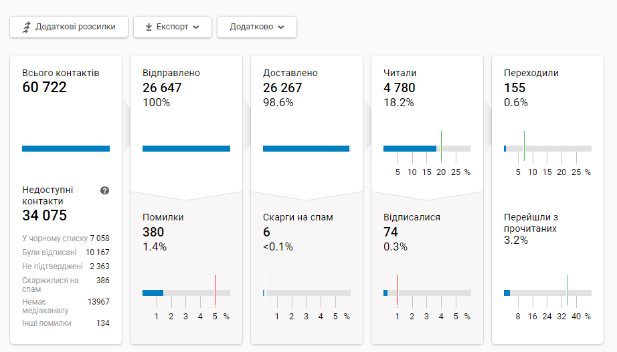Click the Додаткові розсилки arrows icon
The image size is (617, 352).
pos(26,27)
